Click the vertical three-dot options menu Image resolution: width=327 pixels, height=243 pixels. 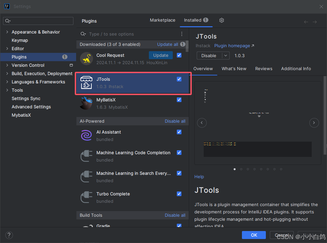(x=182, y=34)
